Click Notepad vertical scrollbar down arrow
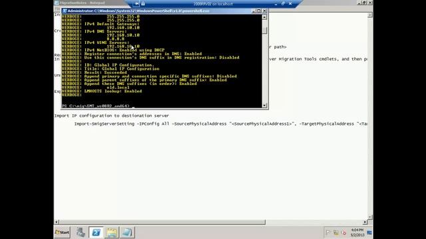The width and height of the screenshot is (426, 239). pyautogui.click(x=370, y=217)
